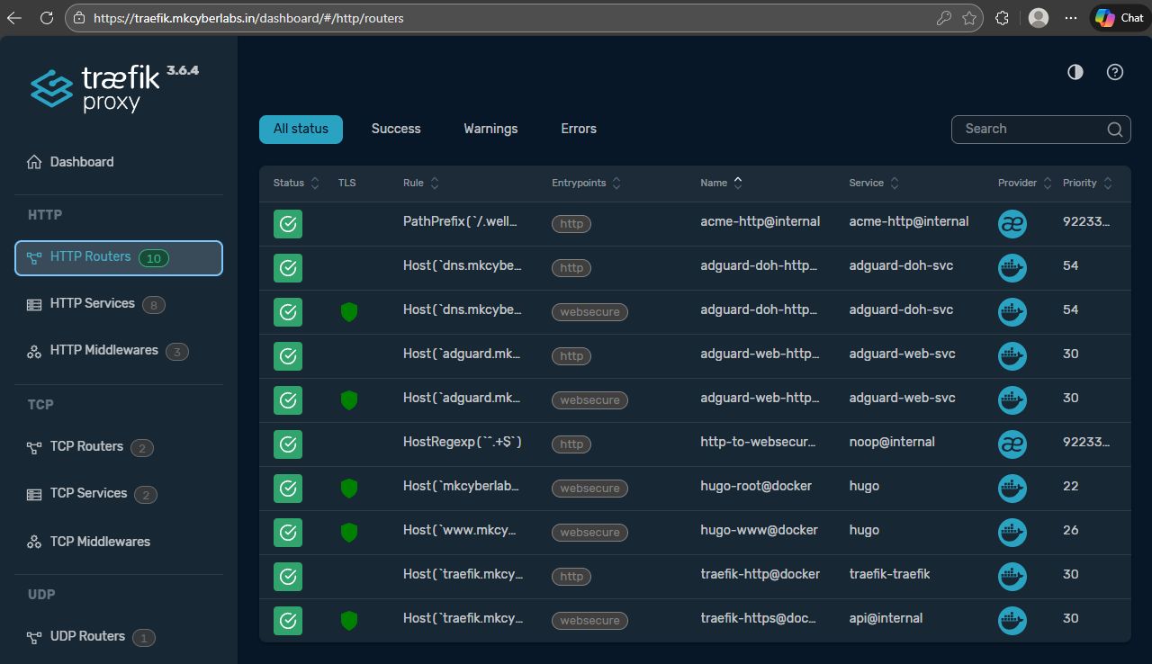Click TLS shield icon in traefik-https row
Screen dimensions: 1152x664
click(349, 621)
